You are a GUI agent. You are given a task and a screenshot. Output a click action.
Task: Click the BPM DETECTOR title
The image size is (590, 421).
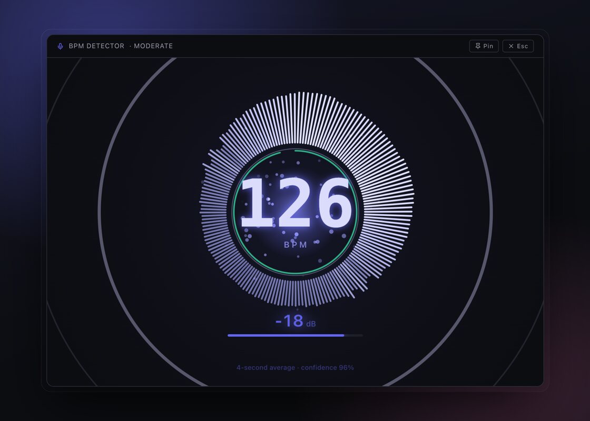pyautogui.click(x=96, y=46)
